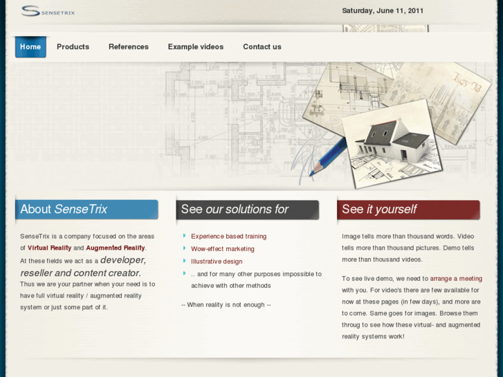The height and width of the screenshot is (377, 503).
Task: Navigate to Example videos
Action: (196, 47)
